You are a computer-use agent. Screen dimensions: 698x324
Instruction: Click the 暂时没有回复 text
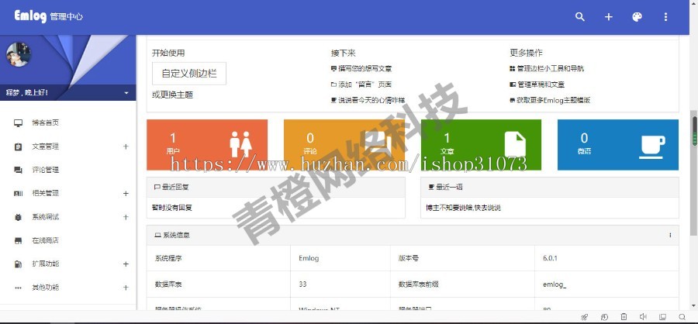point(172,208)
